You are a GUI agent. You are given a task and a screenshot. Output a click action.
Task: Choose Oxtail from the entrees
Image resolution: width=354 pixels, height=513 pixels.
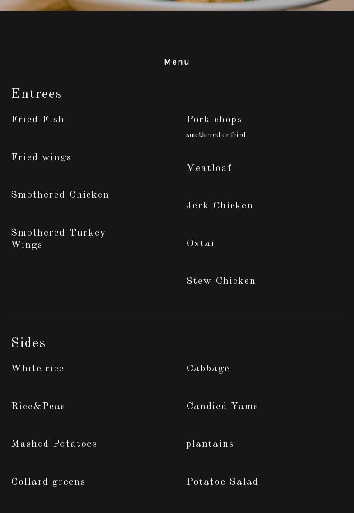click(202, 244)
